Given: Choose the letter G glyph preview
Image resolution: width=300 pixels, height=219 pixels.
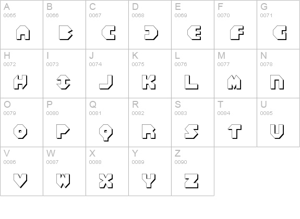Looking at the screenshot, I should pos(280,33).
